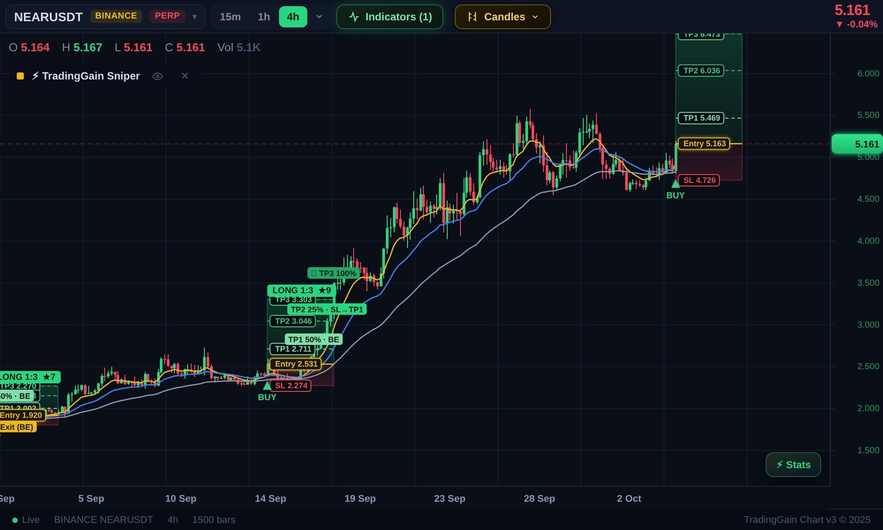Open the Candles chart type dropdown
Image resolution: width=883 pixels, height=530 pixels.
(503, 17)
